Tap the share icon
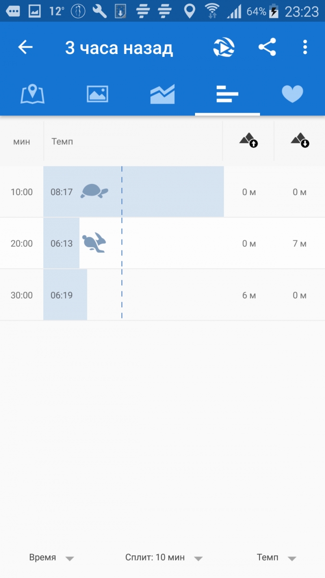This screenshot has height=578, width=325. (x=267, y=47)
